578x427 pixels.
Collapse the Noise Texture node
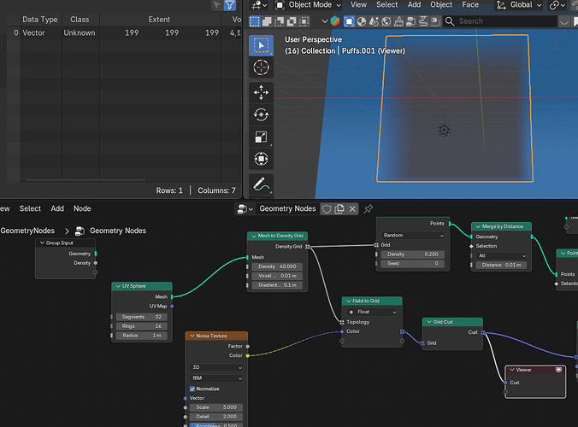click(192, 336)
